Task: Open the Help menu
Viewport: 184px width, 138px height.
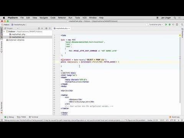Action: [x=101, y=18]
